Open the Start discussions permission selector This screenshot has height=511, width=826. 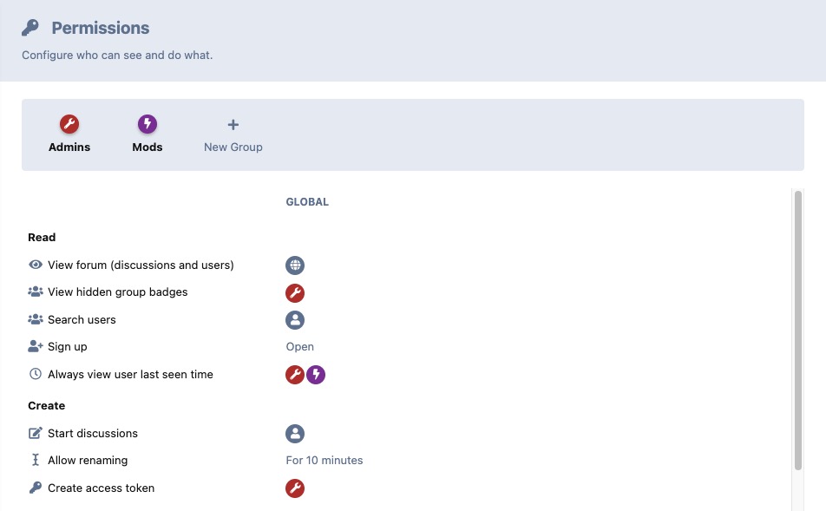tap(295, 434)
